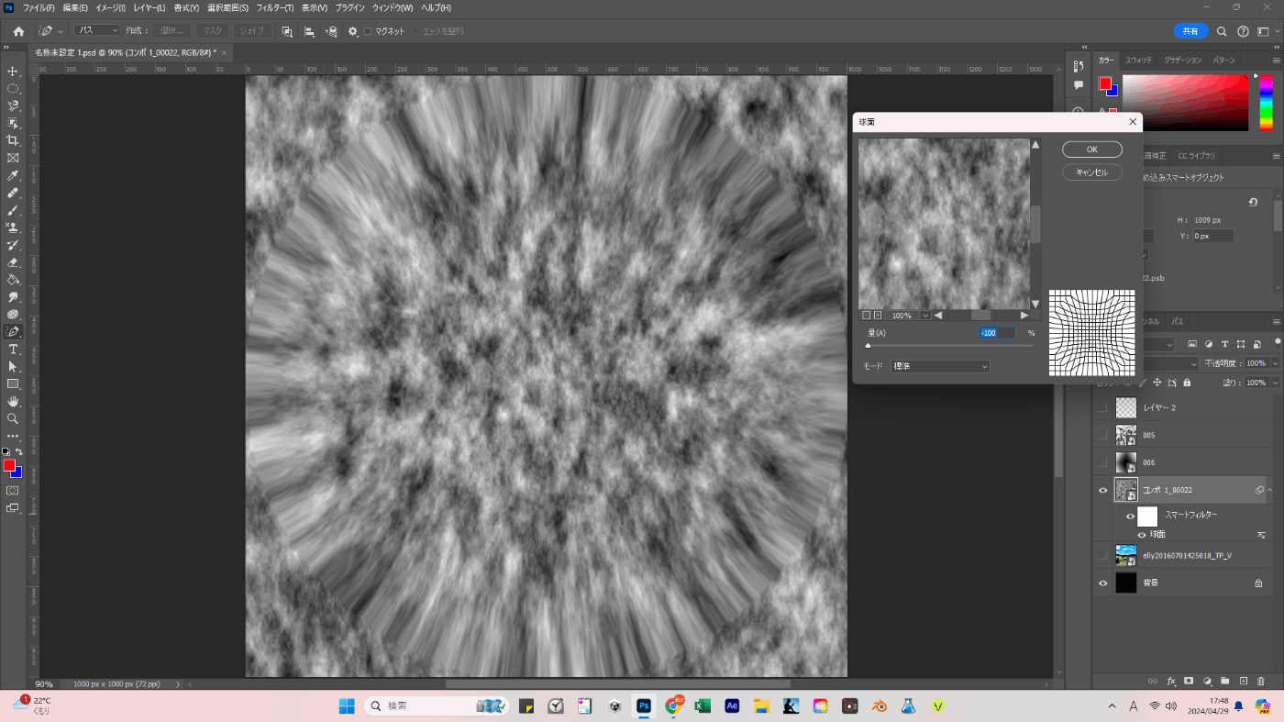Switch to the スウォッチ tab
This screenshot has height=722, width=1284.
tap(1137, 60)
